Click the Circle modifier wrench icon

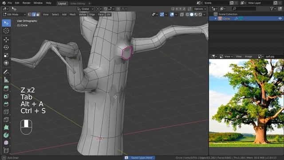click(x=236, y=19)
